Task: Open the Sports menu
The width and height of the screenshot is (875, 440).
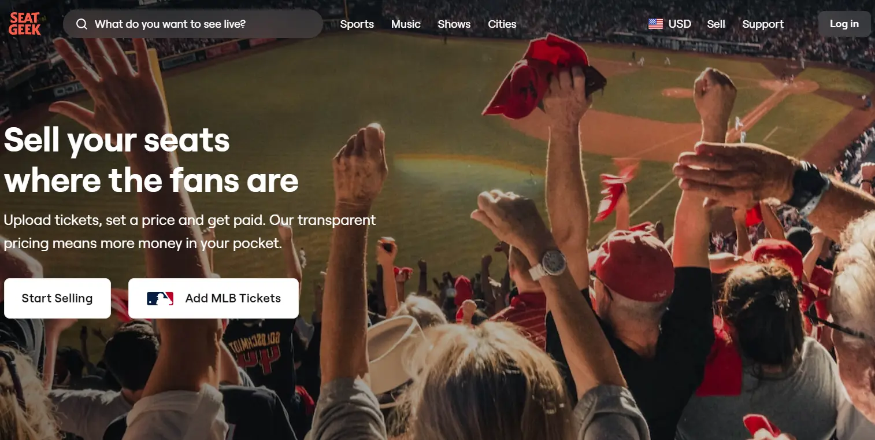Action: pos(357,24)
